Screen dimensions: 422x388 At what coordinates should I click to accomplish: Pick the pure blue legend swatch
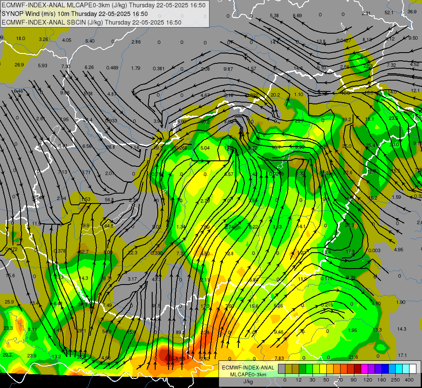pyautogui.click(x=385, y=369)
